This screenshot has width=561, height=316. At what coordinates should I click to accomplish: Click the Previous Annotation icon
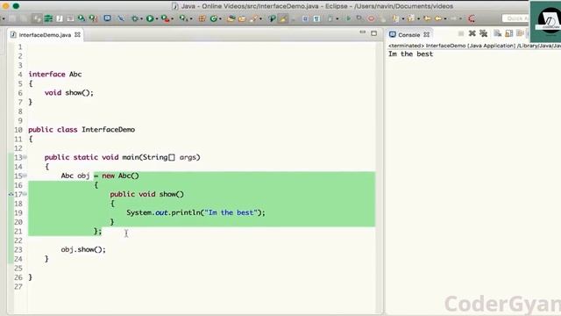[411, 18]
